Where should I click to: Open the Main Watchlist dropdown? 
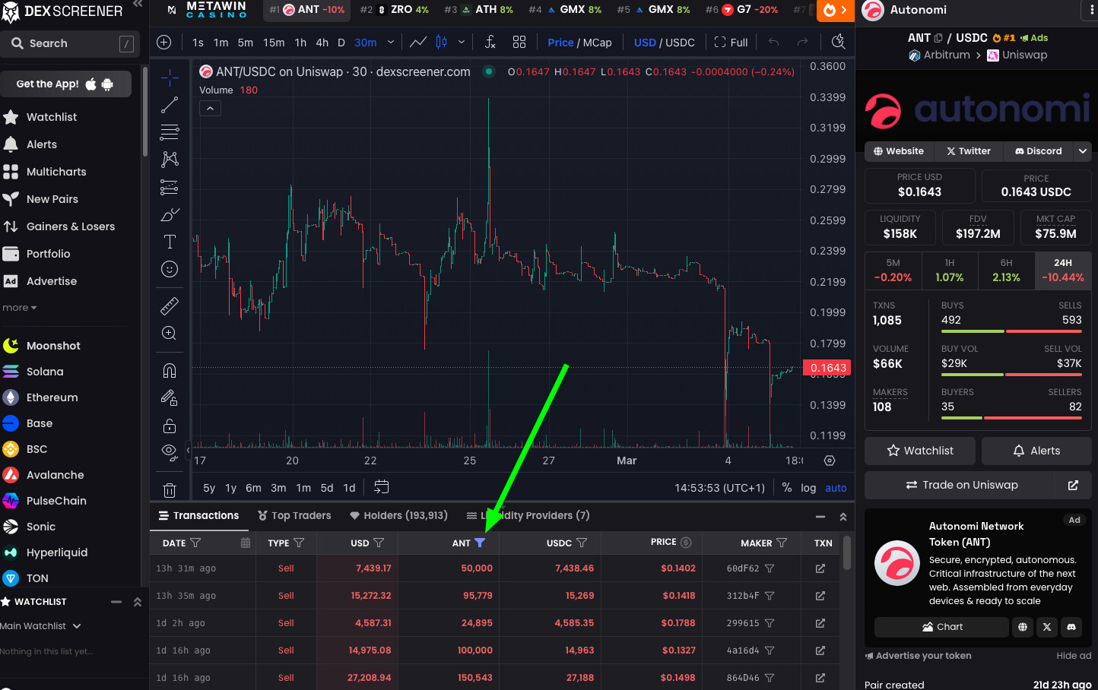coord(41,626)
